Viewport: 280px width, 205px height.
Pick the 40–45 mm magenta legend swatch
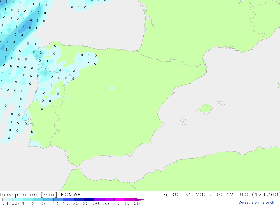click(x=120, y=199)
